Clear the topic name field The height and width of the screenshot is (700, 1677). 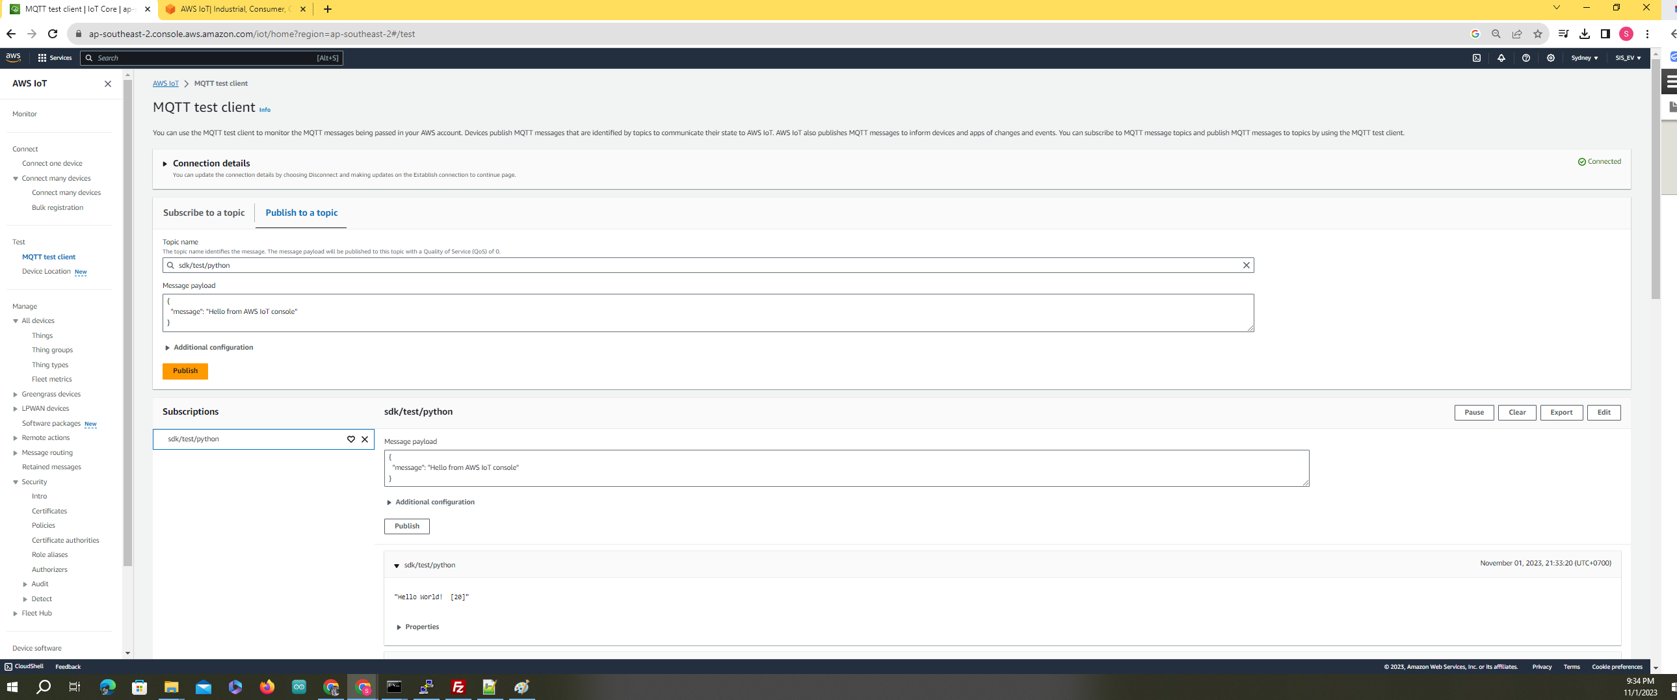click(x=1246, y=265)
